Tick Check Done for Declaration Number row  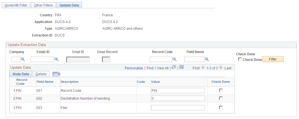(x=221, y=98)
